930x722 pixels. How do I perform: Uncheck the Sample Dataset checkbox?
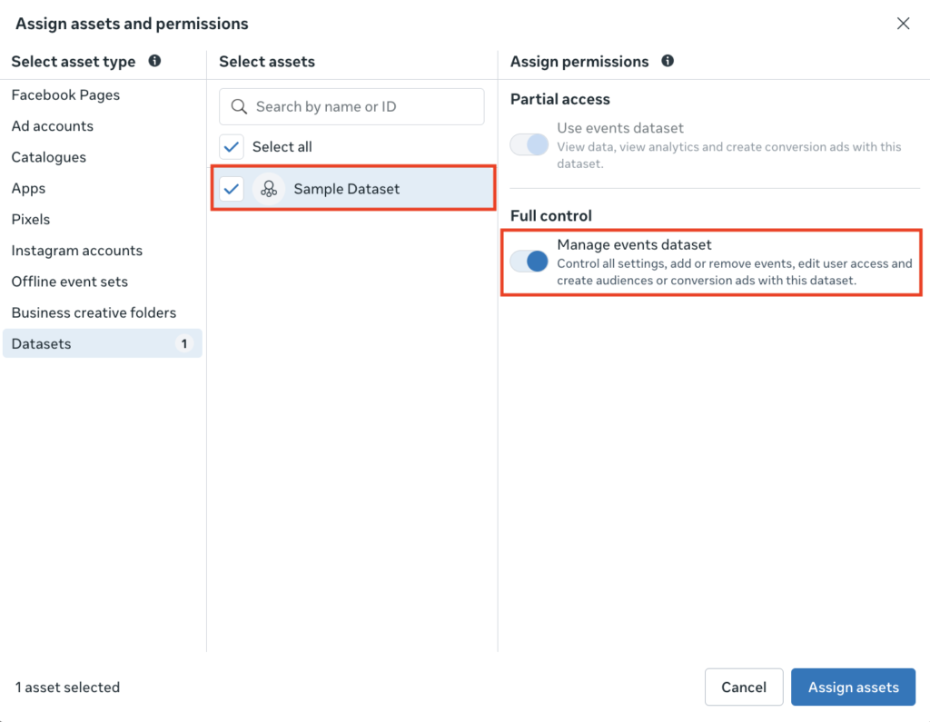click(x=232, y=189)
